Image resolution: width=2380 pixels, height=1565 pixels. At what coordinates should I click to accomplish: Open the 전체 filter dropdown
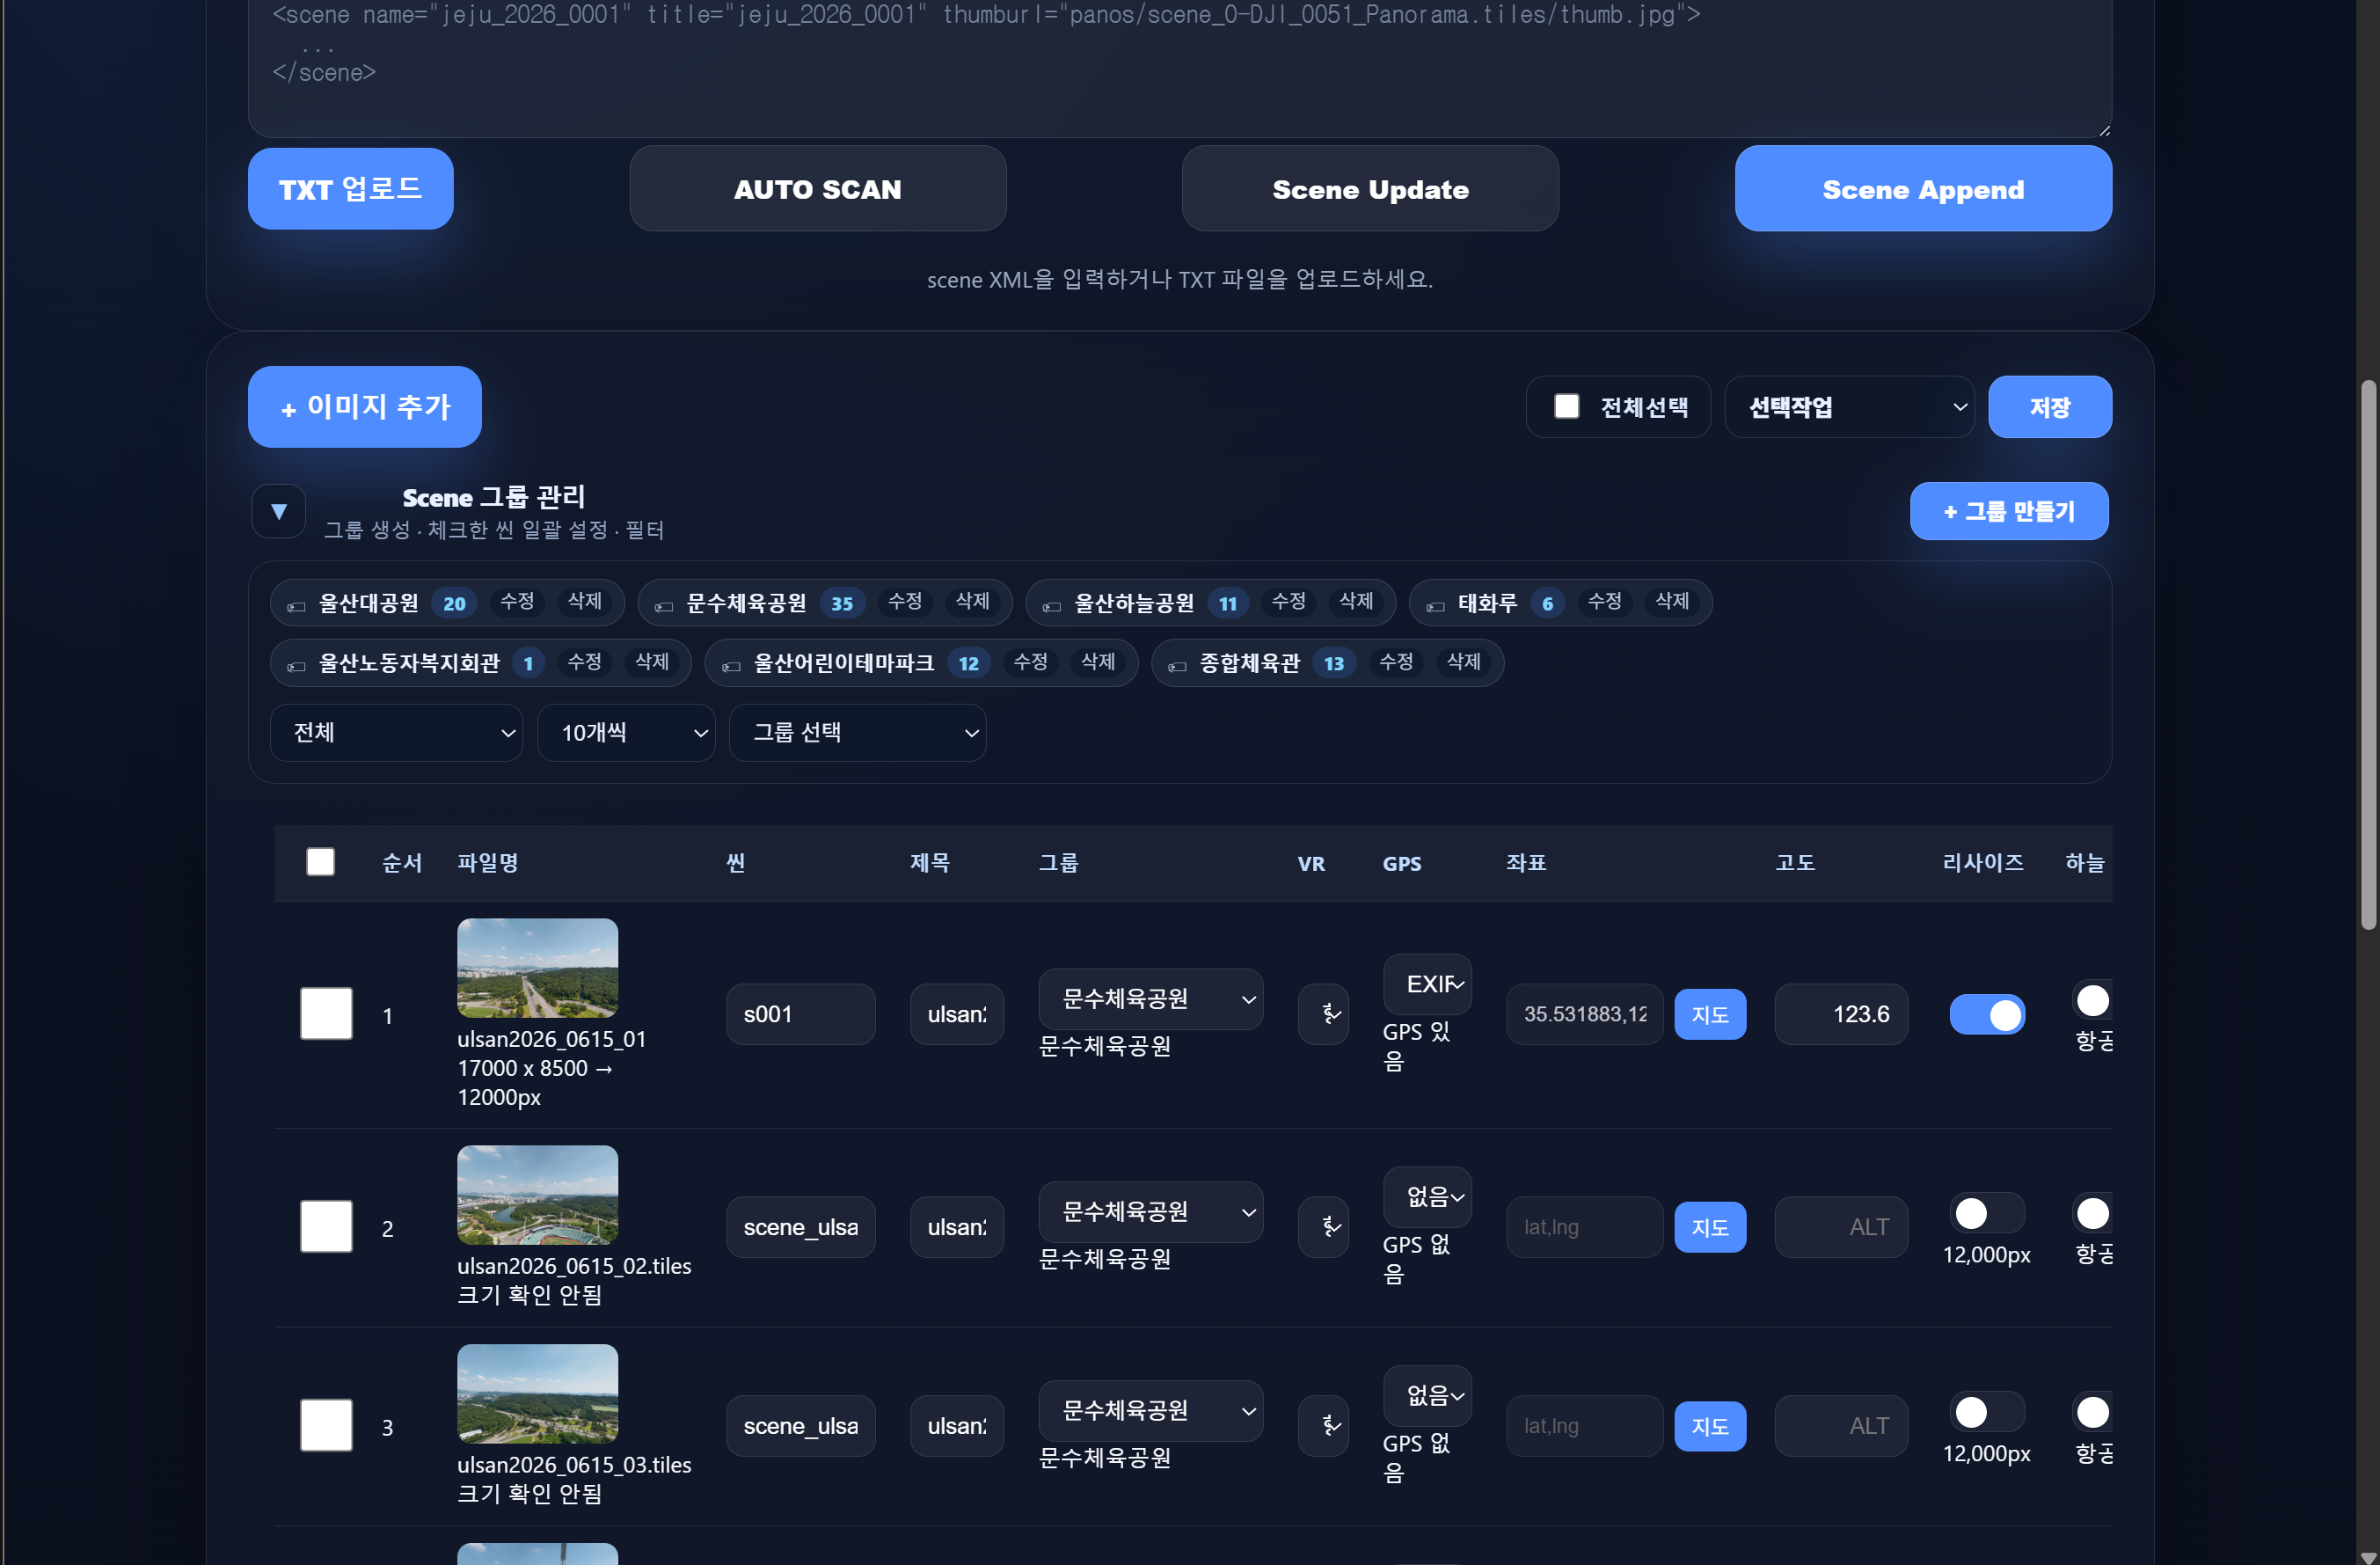397,733
